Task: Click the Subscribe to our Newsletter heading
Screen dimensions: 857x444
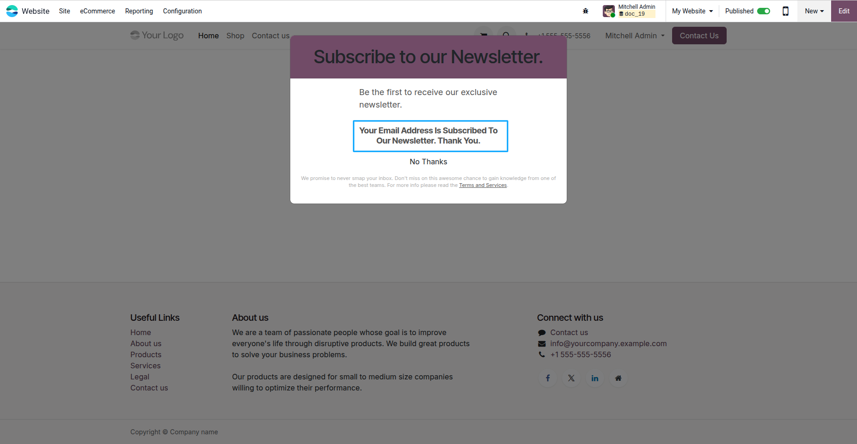Action: tap(428, 57)
